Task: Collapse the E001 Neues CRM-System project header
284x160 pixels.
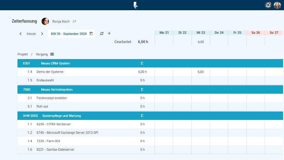Action: tap(150, 63)
